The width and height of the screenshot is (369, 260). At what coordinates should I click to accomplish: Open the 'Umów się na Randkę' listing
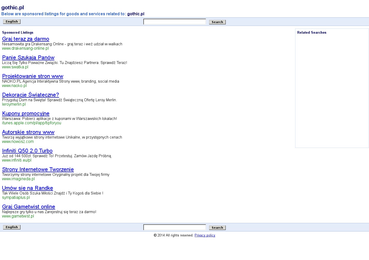[27, 188]
